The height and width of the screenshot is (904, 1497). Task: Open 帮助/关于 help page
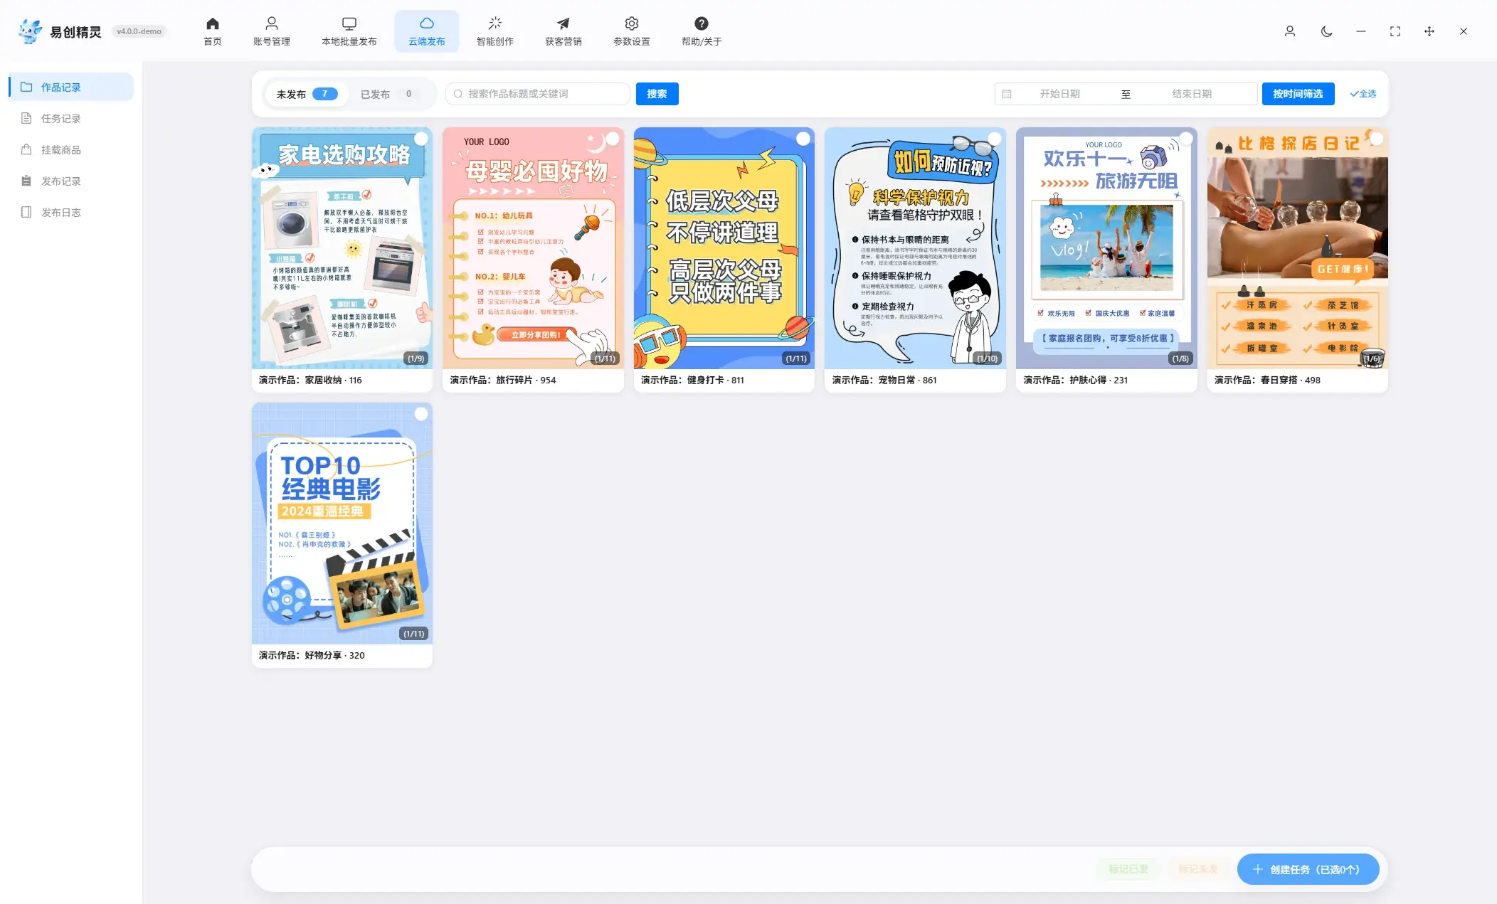pyautogui.click(x=701, y=31)
